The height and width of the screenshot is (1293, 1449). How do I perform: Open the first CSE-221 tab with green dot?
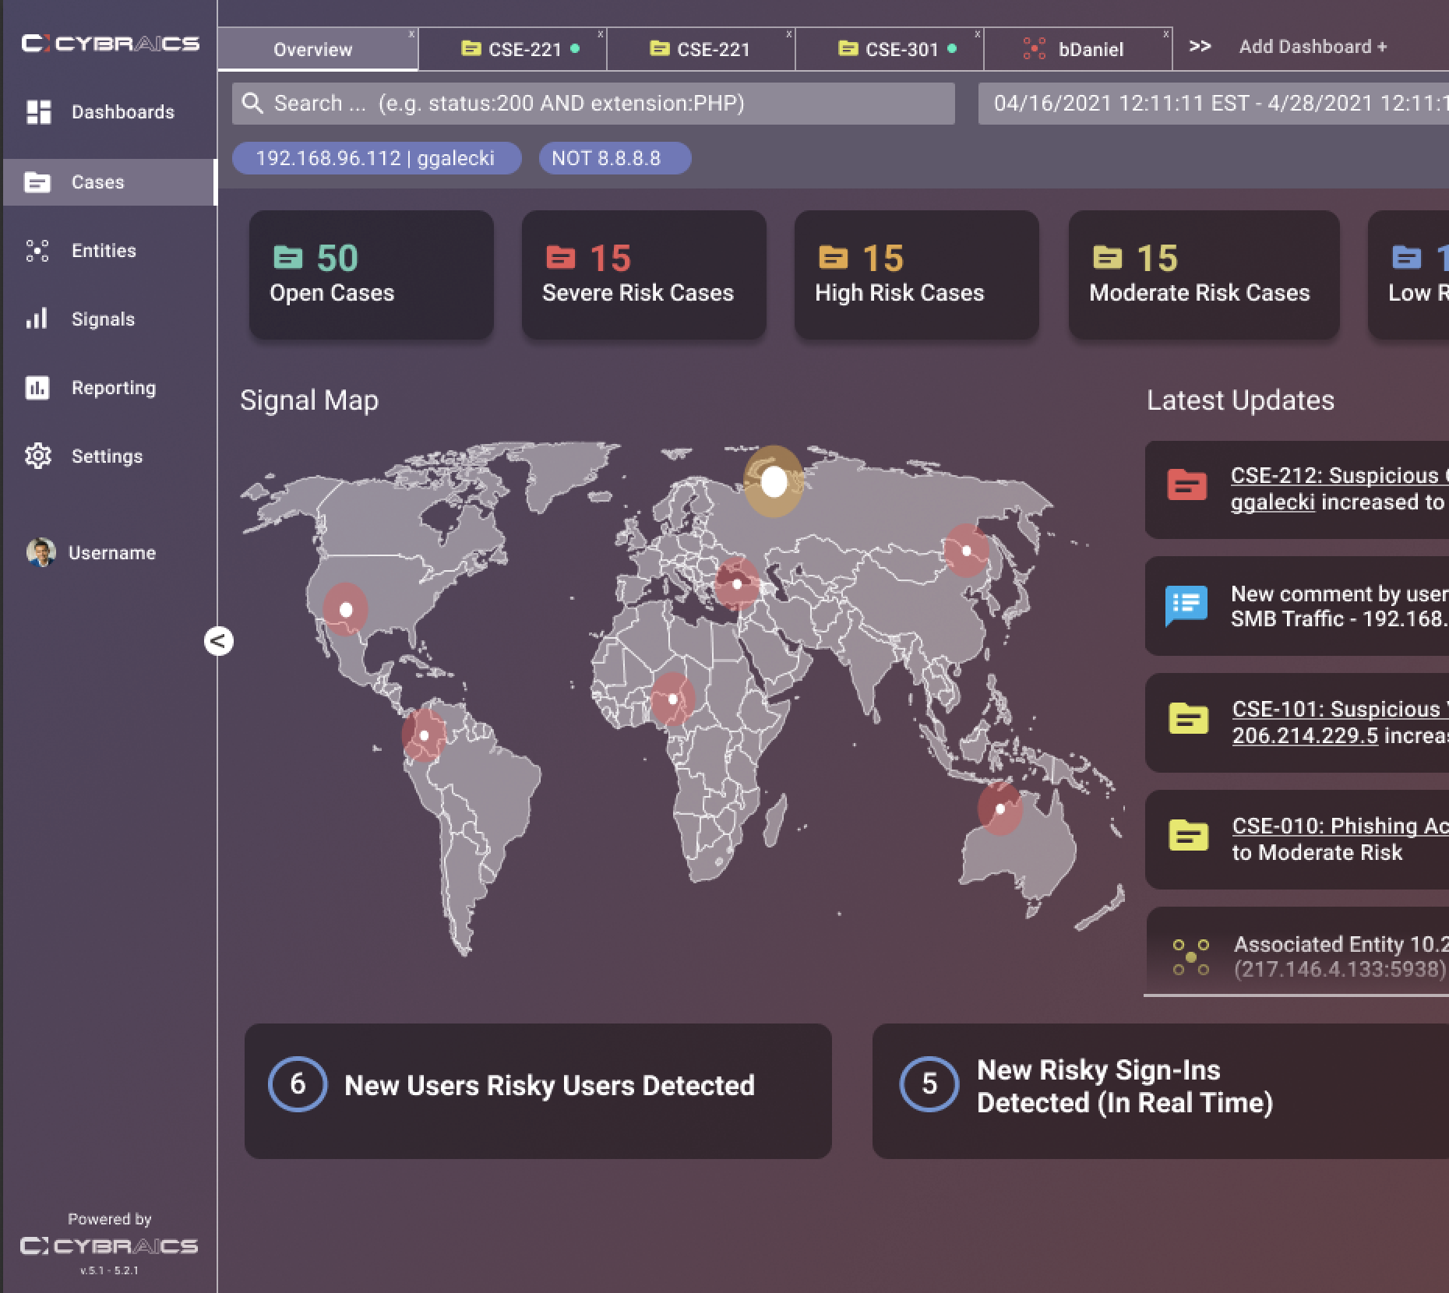click(x=513, y=49)
